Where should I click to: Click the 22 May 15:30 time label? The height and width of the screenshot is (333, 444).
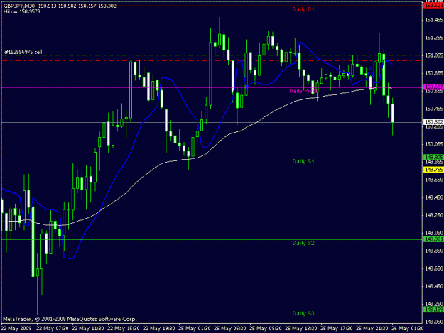click(x=124, y=329)
